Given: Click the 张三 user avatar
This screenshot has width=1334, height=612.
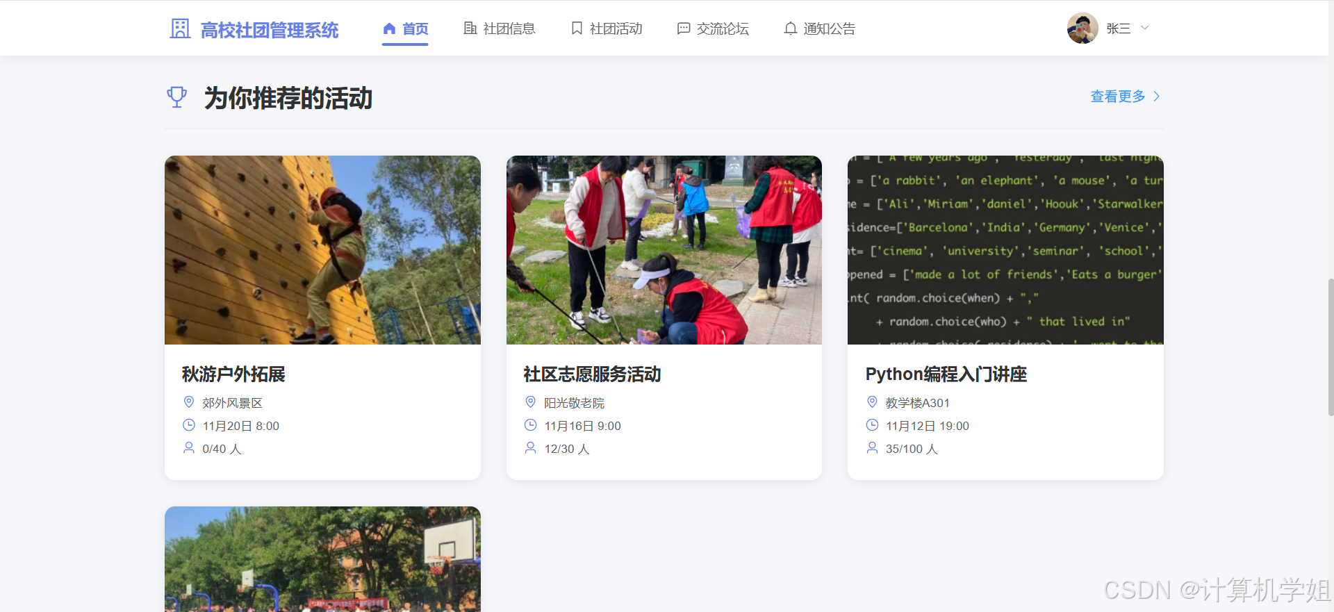Looking at the screenshot, I should pyautogui.click(x=1082, y=28).
